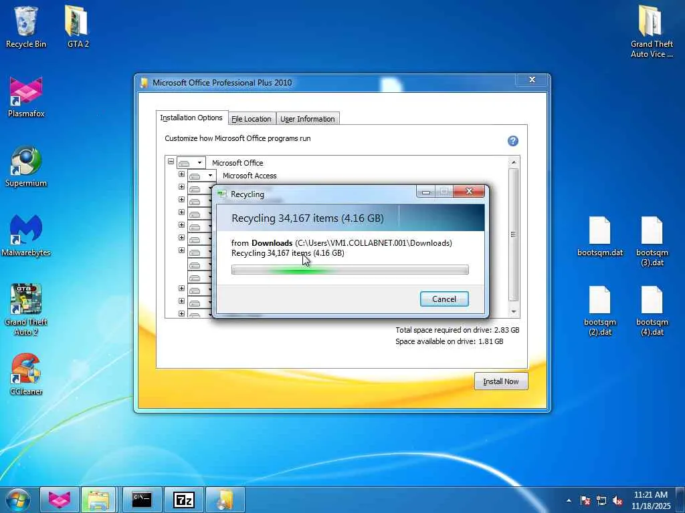Expand the last visible tree node
685x513 pixels.
pos(181,313)
